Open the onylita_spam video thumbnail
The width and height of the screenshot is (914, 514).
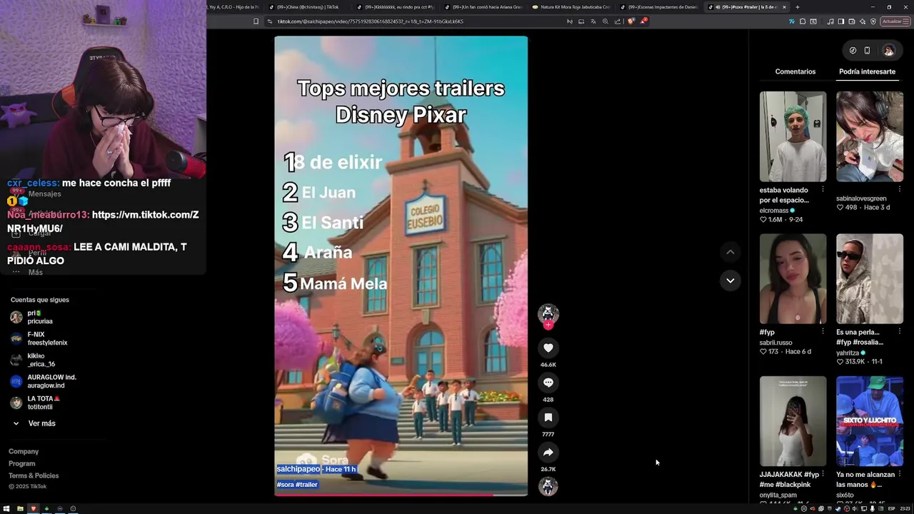793,421
